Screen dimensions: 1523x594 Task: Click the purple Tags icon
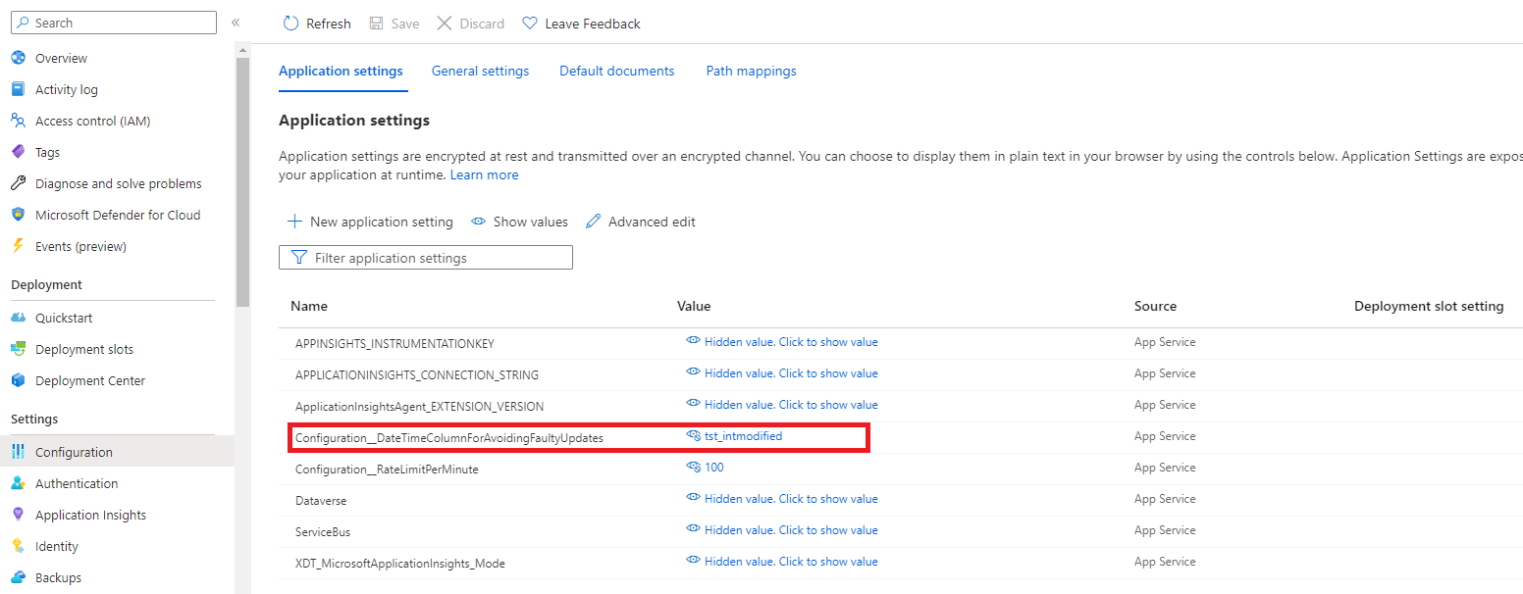(x=18, y=152)
